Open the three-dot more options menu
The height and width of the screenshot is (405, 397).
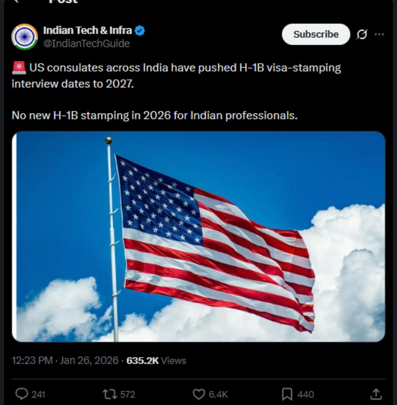point(379,34)
